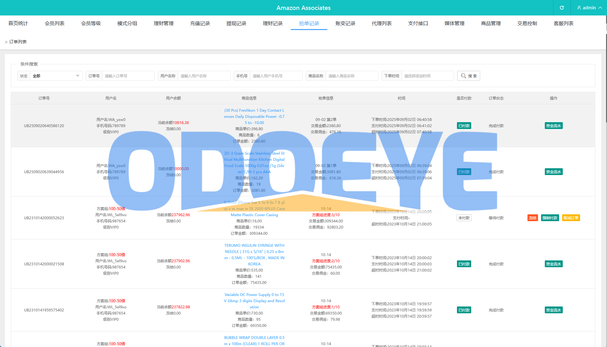The width and height of the screenshot is (607, 347).
Task: Click the 商品名称 input field
Action: point(351,76)
